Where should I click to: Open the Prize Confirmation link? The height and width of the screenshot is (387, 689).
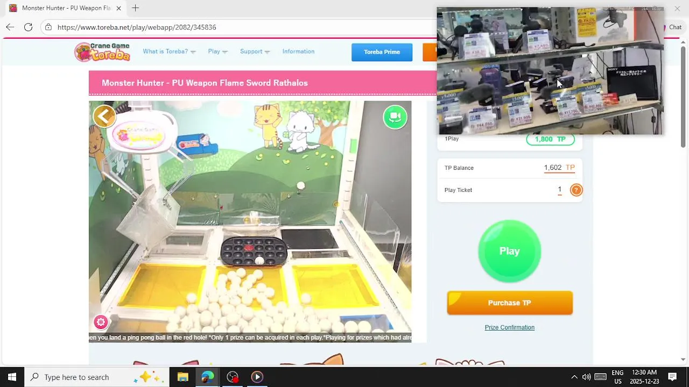[x=509, y=327]
